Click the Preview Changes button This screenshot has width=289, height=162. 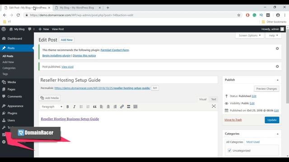pyautogui.click(x=266, y=89)
